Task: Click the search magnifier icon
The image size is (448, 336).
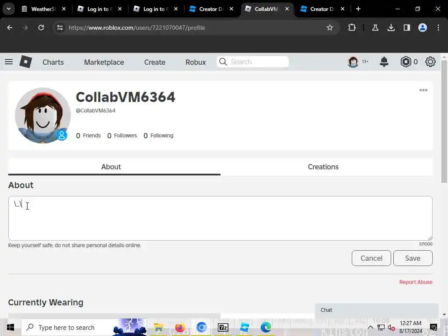Action: (x=223, y=62)
